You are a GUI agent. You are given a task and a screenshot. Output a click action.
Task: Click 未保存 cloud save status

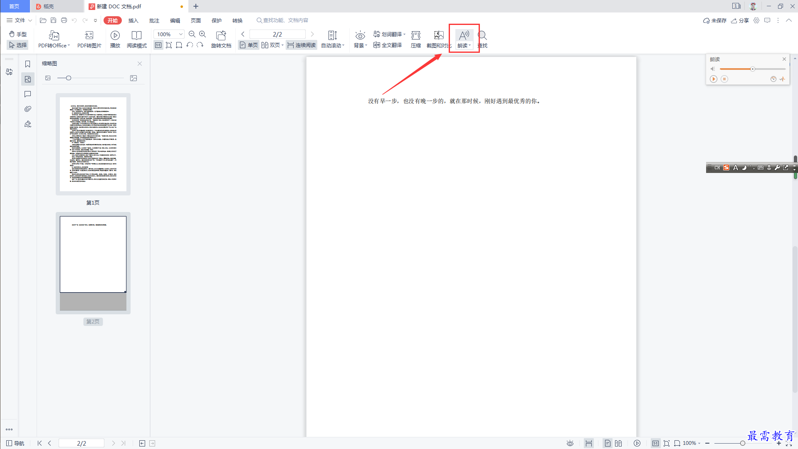(x=714, y=20)
